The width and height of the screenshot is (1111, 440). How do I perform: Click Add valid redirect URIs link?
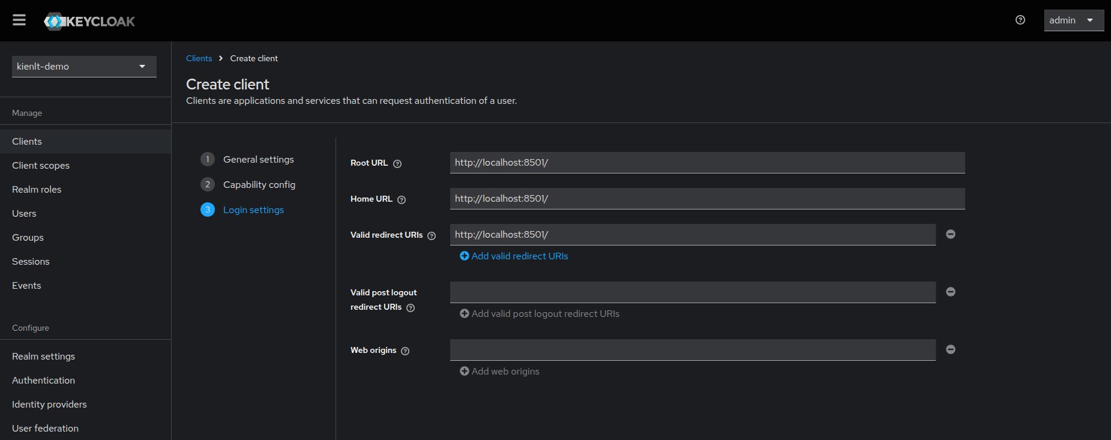(x=514, y=256)
